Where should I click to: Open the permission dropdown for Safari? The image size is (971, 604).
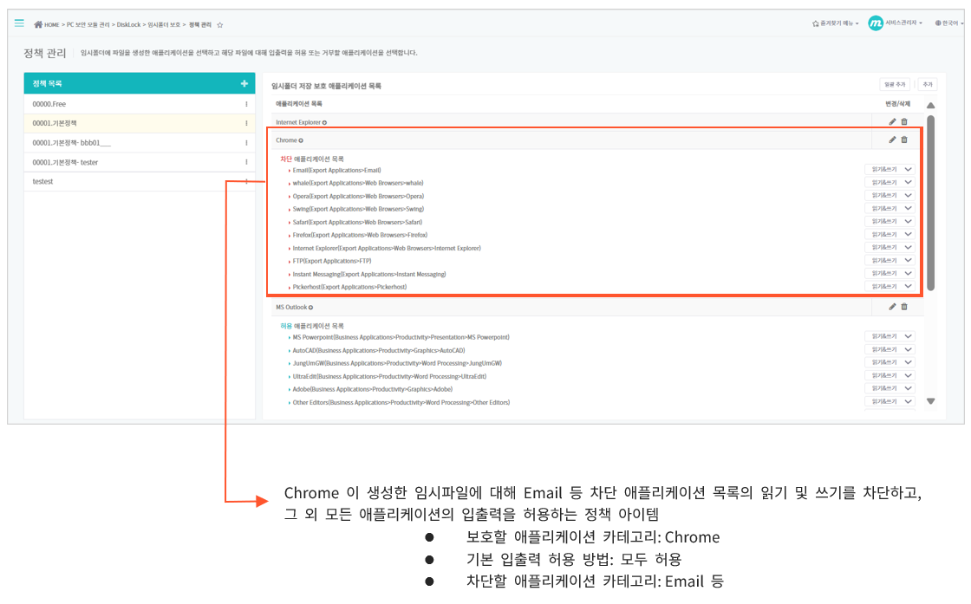pyautogui.click(x=890, y=222)
